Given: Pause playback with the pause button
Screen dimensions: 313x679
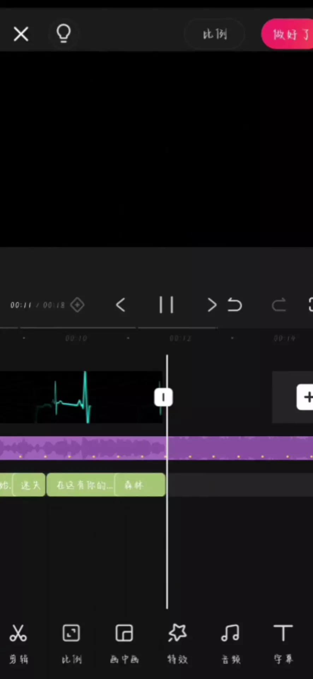Looking at the screenshot, I should (166, 305).
